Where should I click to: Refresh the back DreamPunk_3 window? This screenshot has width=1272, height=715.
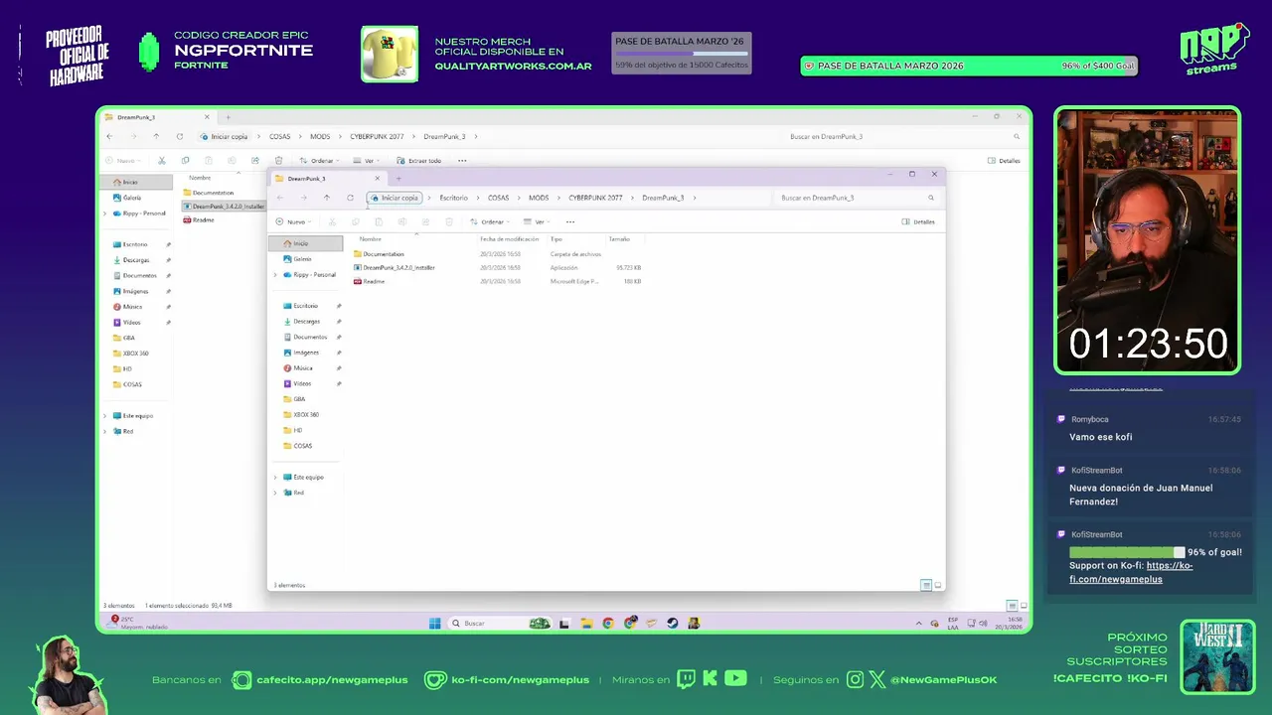(179, 136)
